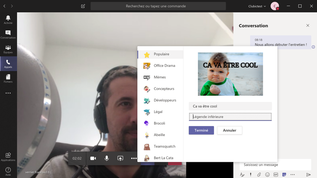Select the Bert La Cata category
This screenshot has height=178, width=317.
click(160, 158)
